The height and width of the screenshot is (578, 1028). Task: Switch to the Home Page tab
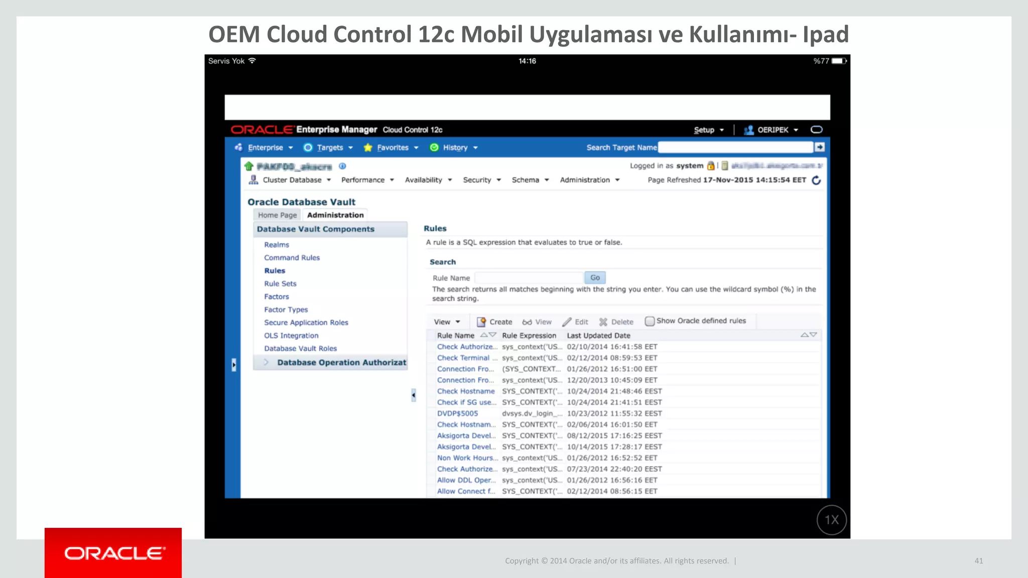(x=278, y=215)
